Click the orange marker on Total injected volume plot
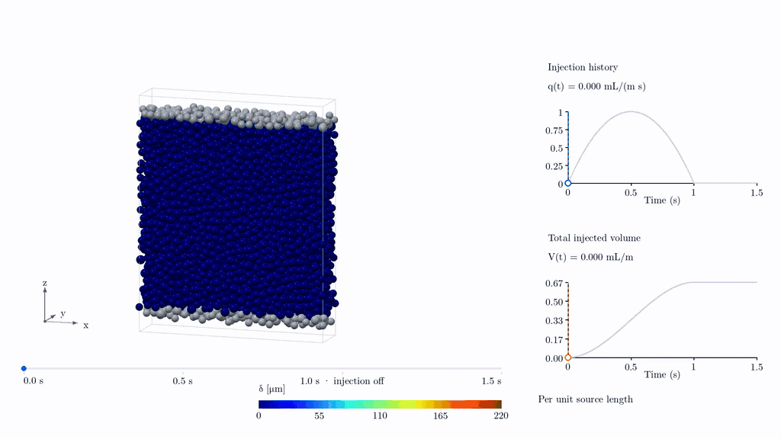The image size is (781, 439). [x=567, y=357]
